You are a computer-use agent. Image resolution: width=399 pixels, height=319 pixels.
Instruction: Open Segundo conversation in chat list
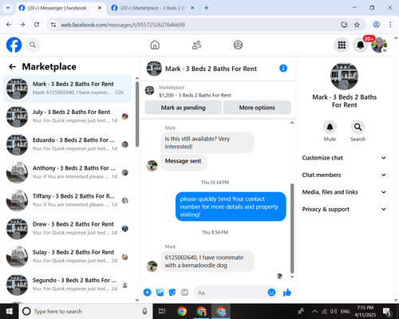67,285
